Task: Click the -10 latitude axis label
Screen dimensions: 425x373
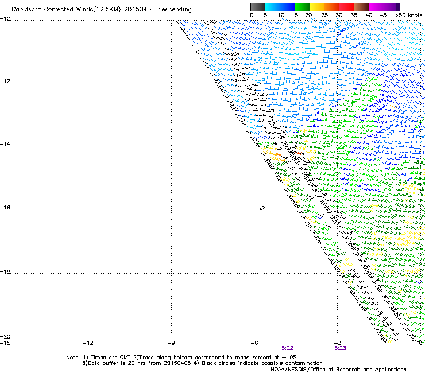Action: click(5, 19)
